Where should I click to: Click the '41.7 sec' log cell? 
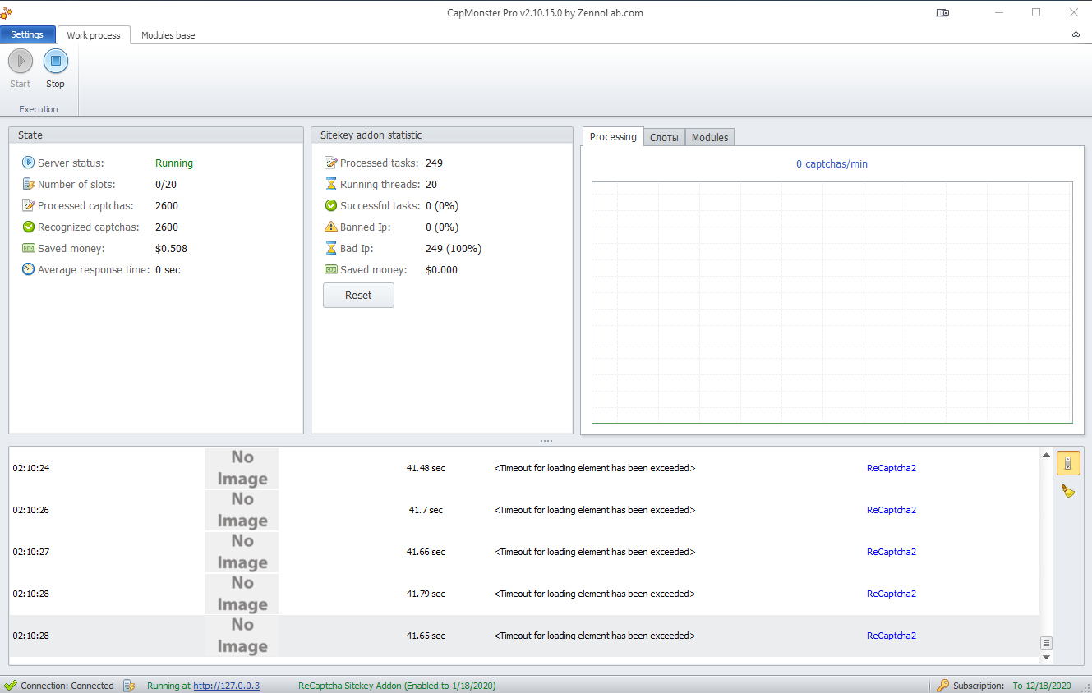426,510
